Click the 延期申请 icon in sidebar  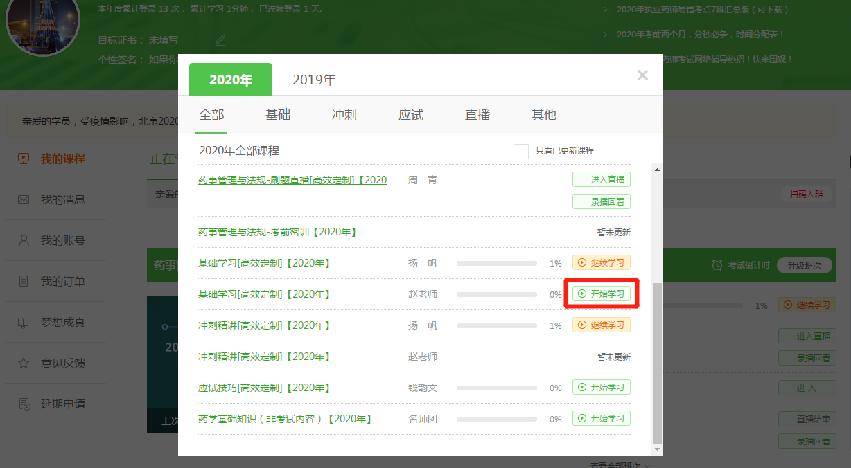(x=24, y=404)
